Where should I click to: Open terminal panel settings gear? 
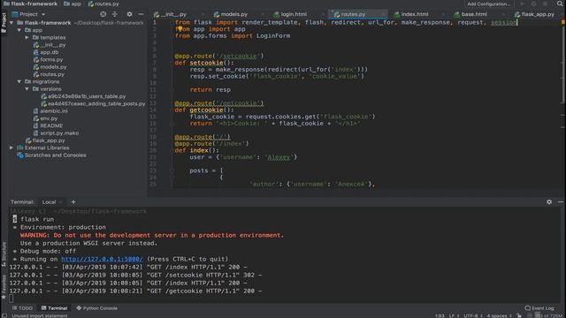(549, 202)
